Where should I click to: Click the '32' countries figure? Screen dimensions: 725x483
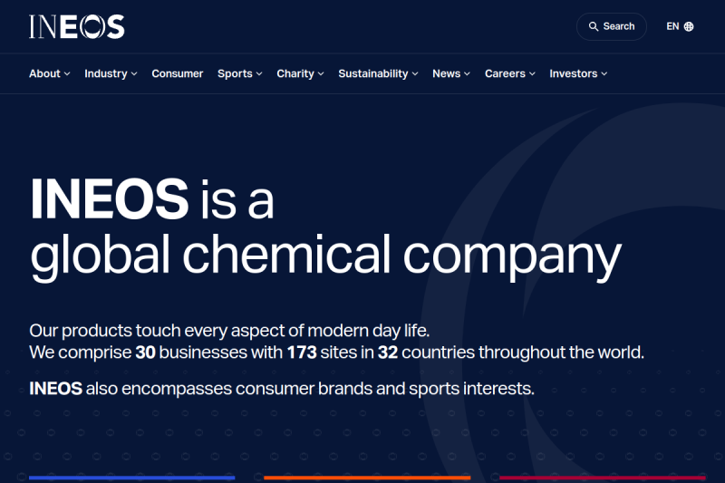388,353
